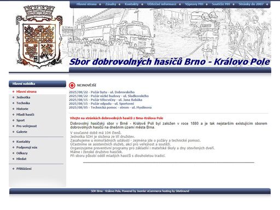Click the footer SDH Brno Královo Pole text
Screen dimensions: 280x210
click(140, 191)
